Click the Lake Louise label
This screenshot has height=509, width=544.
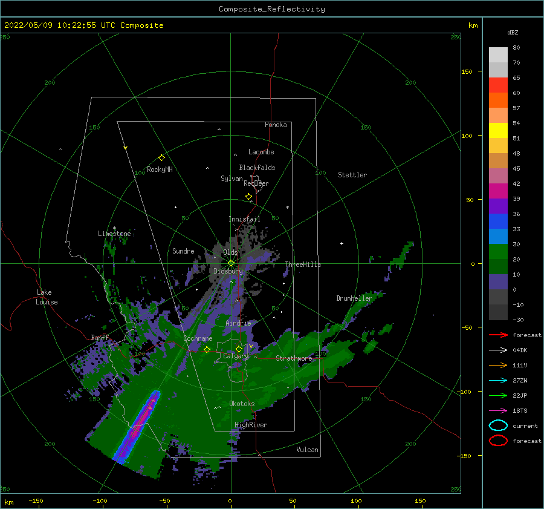[x=47, y=297]
